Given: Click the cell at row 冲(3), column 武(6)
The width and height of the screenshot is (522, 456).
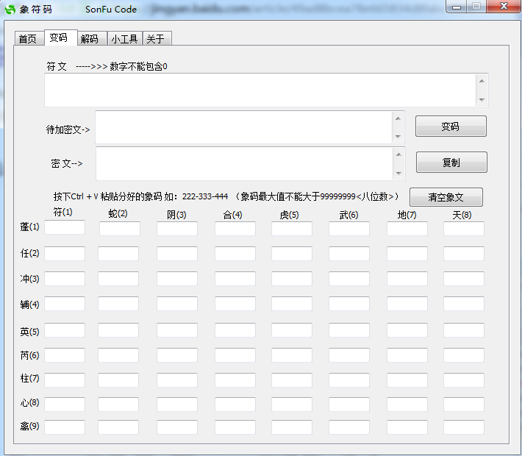Looking at the screenshot, I should pos(349,279).
